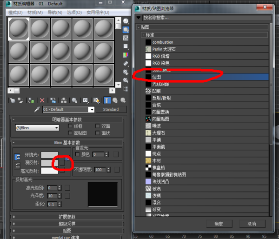Click the 取消 button
Screen dimensions: 279x239
point(252,224)
